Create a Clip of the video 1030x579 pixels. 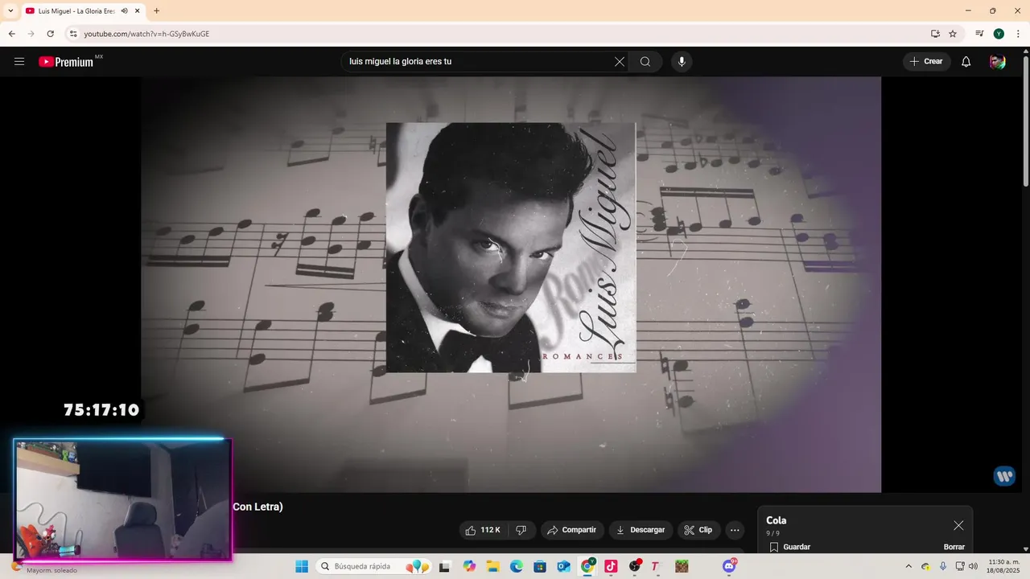[698, 530]
